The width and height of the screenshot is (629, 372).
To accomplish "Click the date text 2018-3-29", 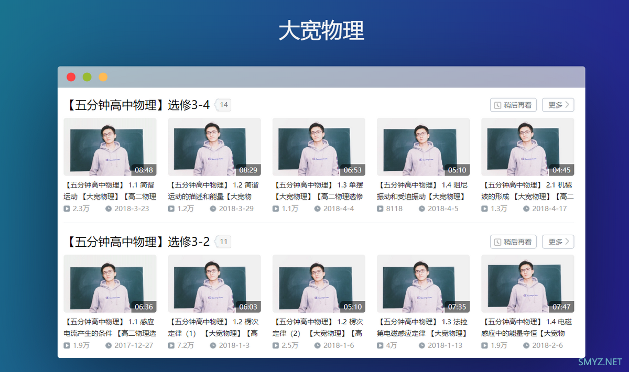I will tap(236, 209).
